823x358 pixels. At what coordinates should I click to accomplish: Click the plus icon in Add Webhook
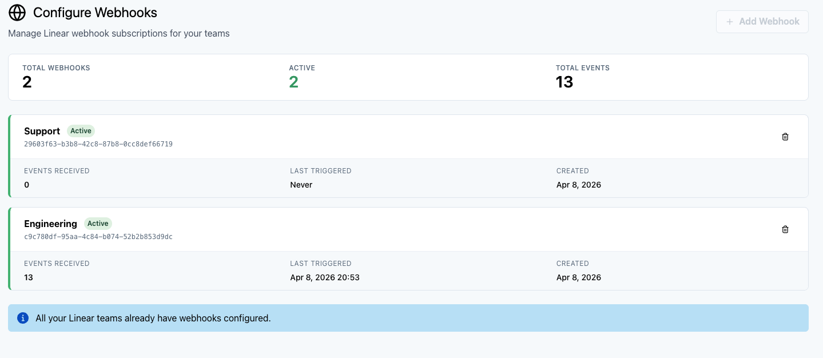point(729,22)
